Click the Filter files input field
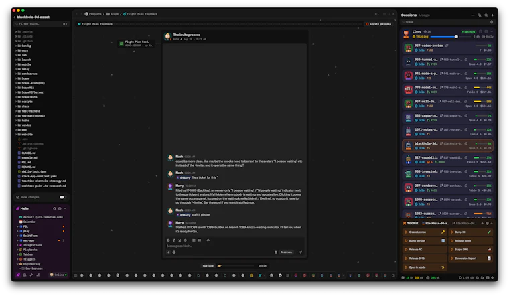This screenshot has width=509, height=296. point(41,24)
